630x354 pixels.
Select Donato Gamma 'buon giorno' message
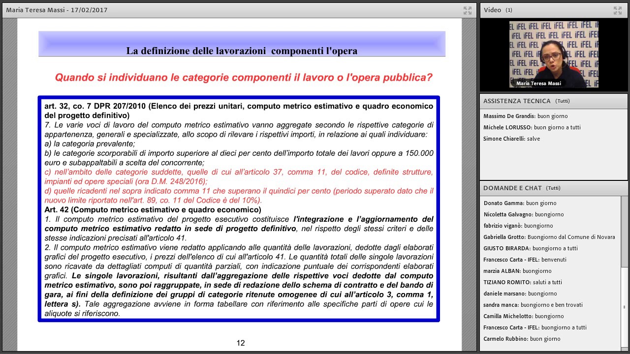coord(520,203)
